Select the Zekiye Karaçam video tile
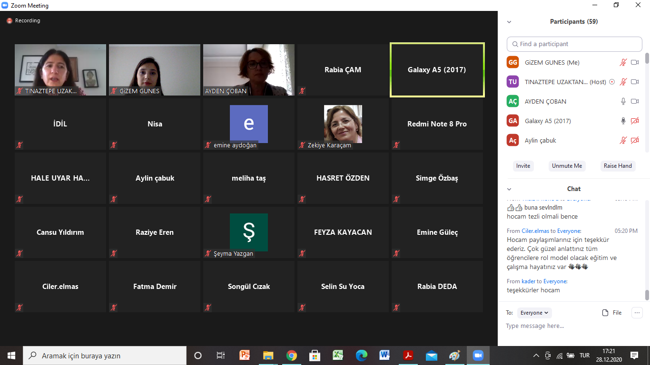Viewport: 650px width, 365px height. coord(343,124)
